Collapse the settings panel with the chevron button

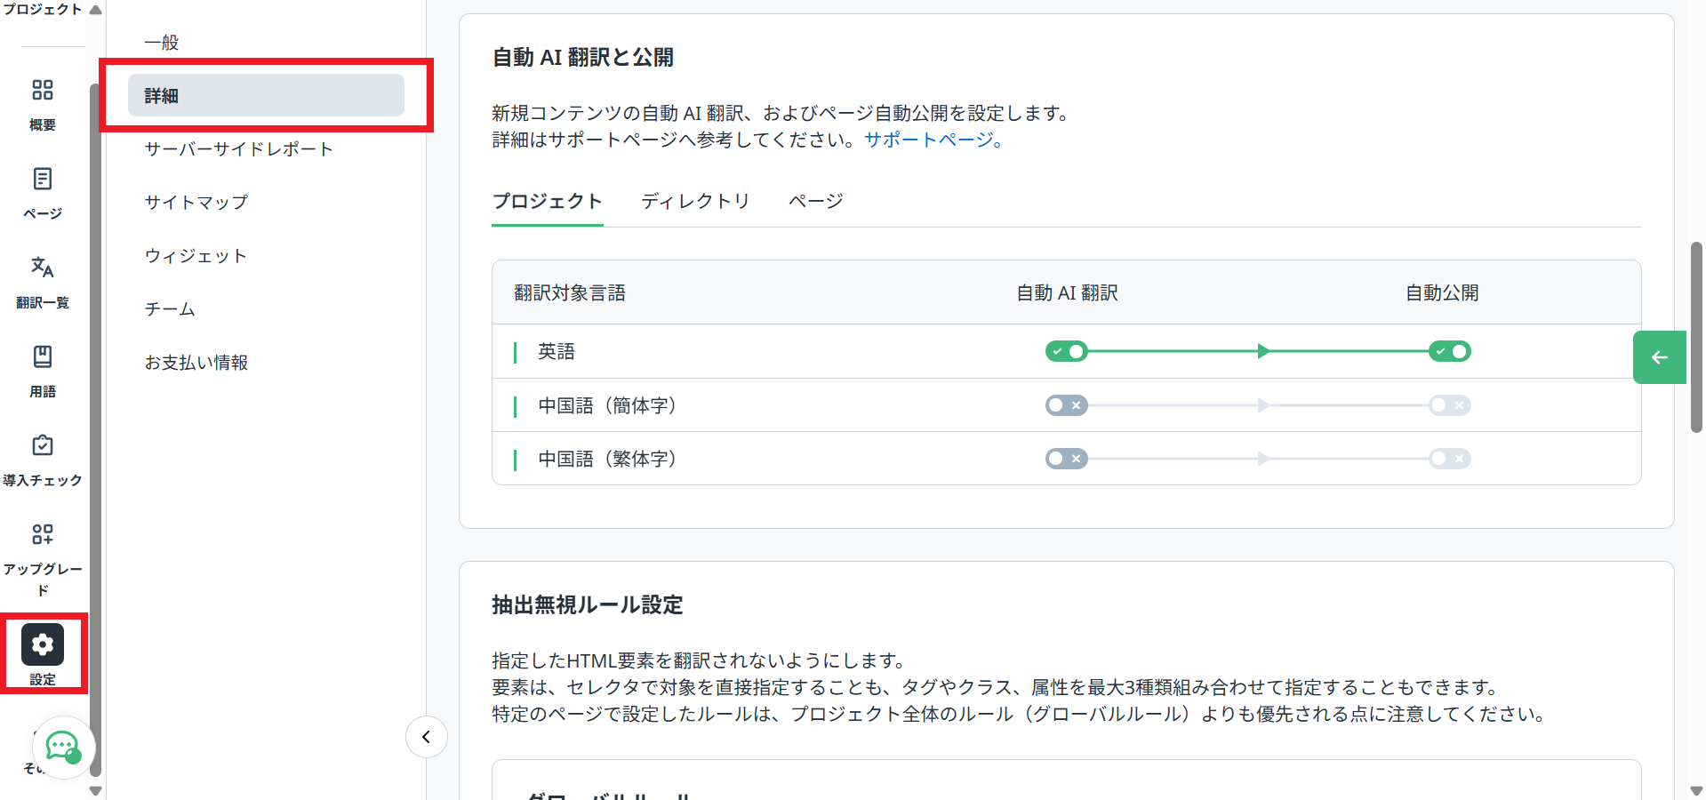[426, 737]
